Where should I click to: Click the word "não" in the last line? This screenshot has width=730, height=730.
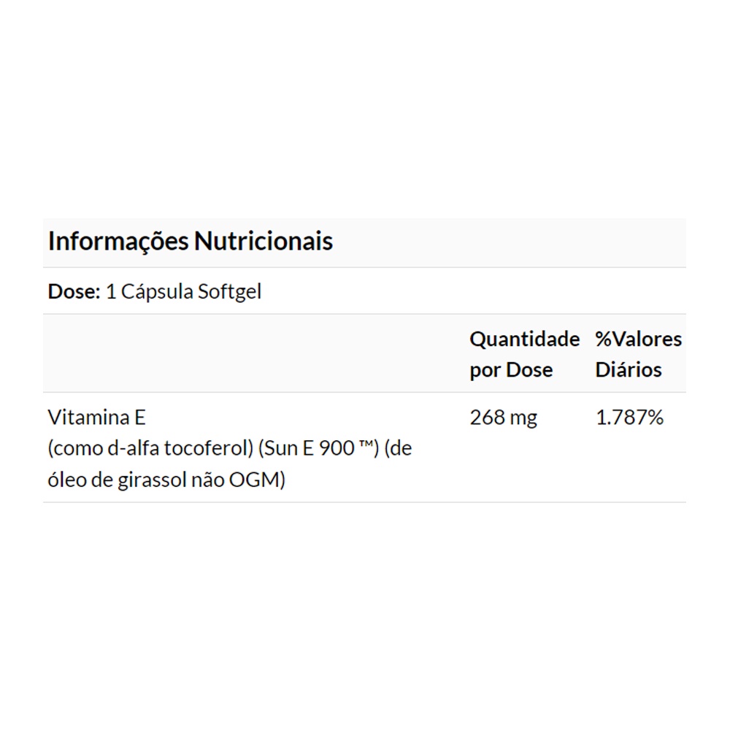click(x=208, y=480)
